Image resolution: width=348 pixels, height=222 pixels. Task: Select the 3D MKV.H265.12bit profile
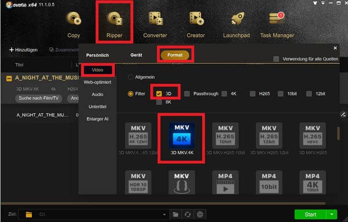pos(269,139)
